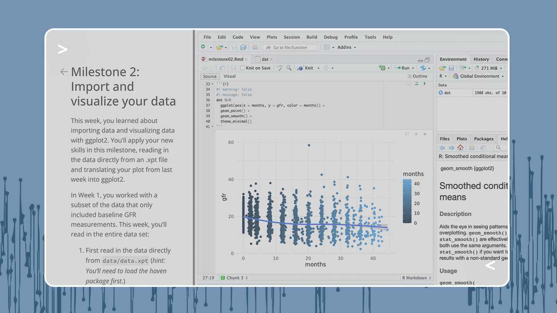
Task: Expand the dat data object row
Action: click(441, 93)
